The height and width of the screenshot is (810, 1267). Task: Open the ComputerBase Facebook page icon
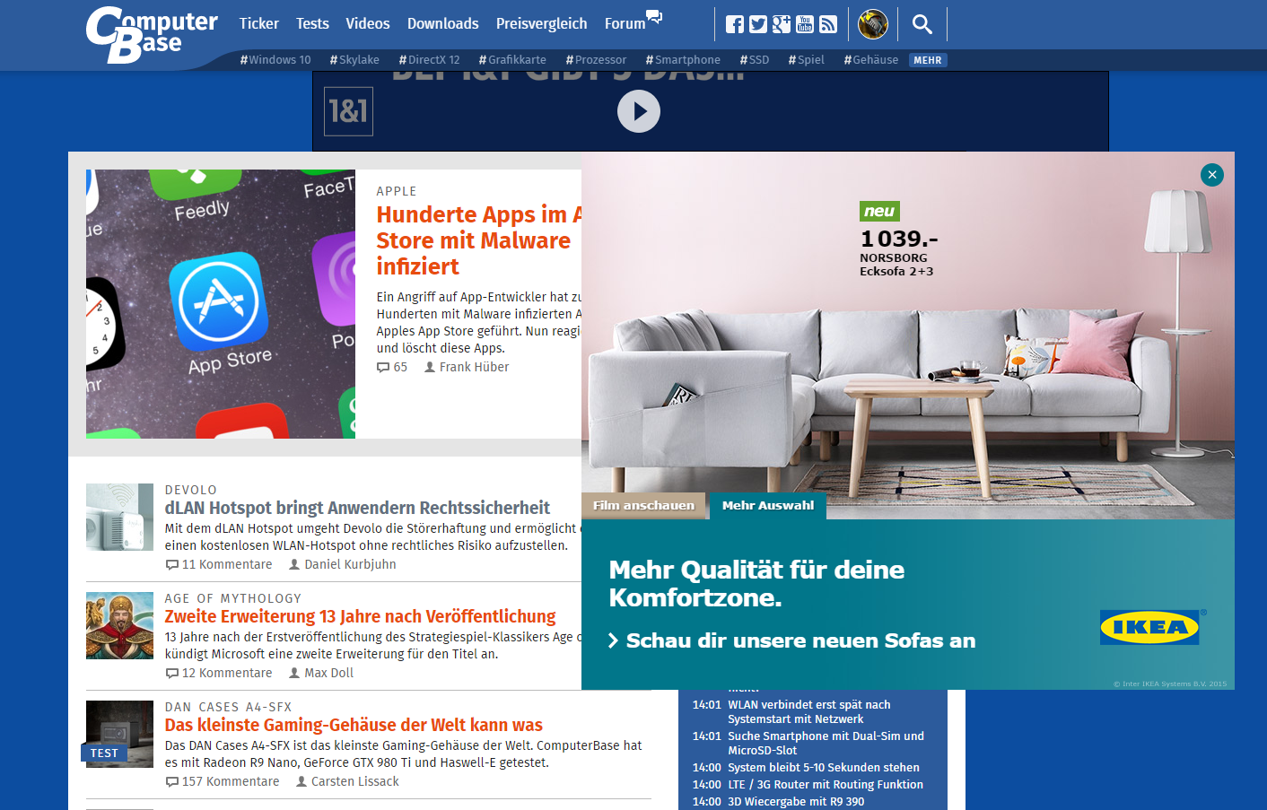pyautogui.click(x=735, y=24)
